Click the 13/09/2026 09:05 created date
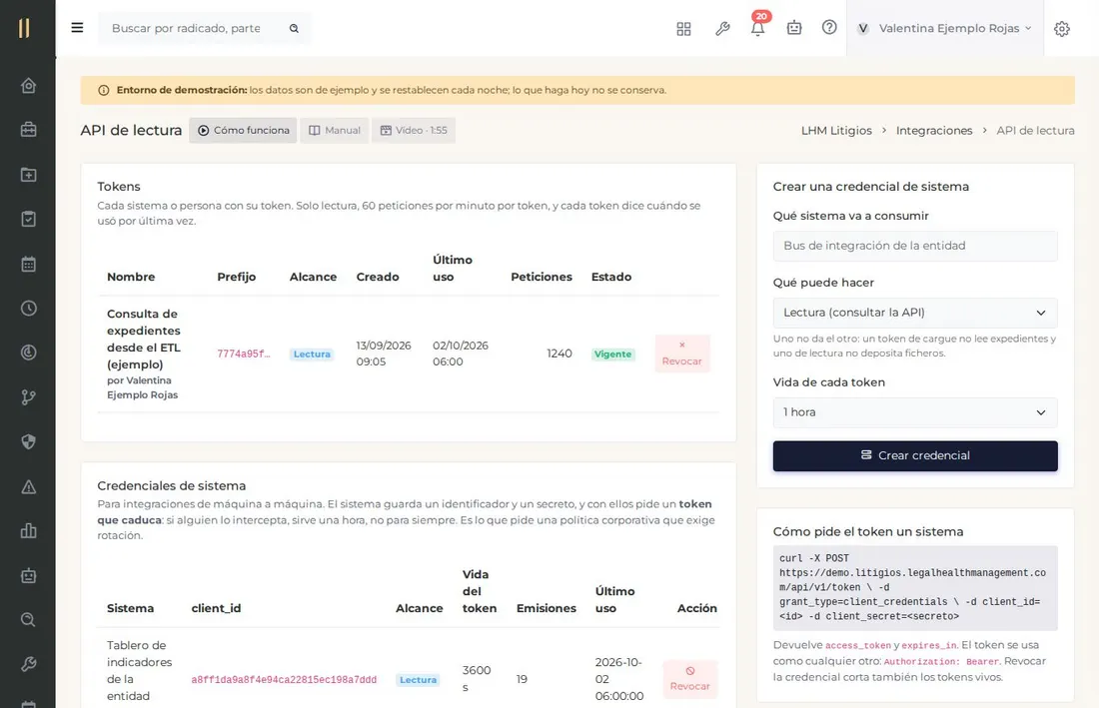This screenshot has width=1099, height=708. (384, 354)
